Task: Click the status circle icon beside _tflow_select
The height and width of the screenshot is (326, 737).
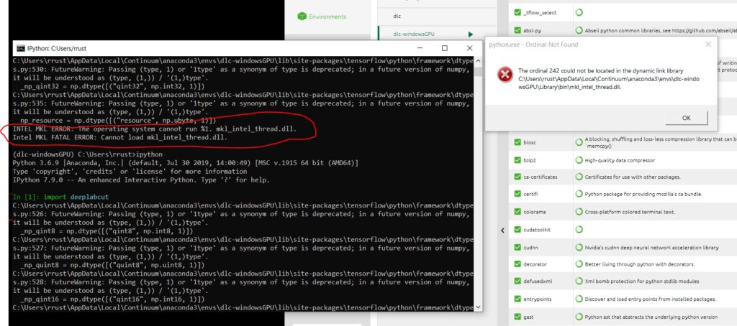Action: (579, 12)
